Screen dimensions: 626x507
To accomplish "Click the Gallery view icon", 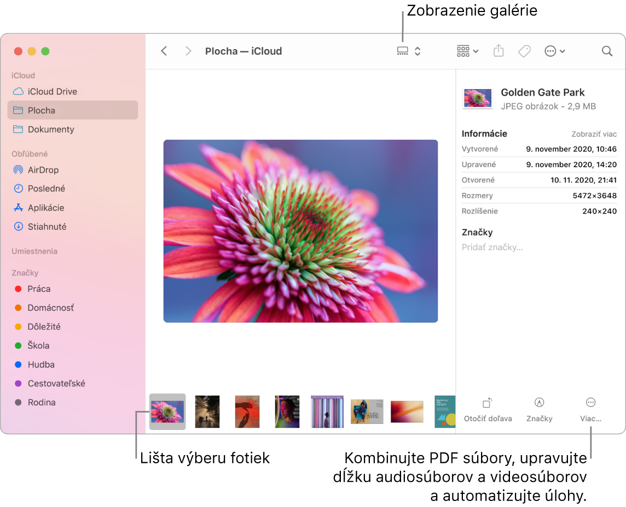I will pos(403,51).
